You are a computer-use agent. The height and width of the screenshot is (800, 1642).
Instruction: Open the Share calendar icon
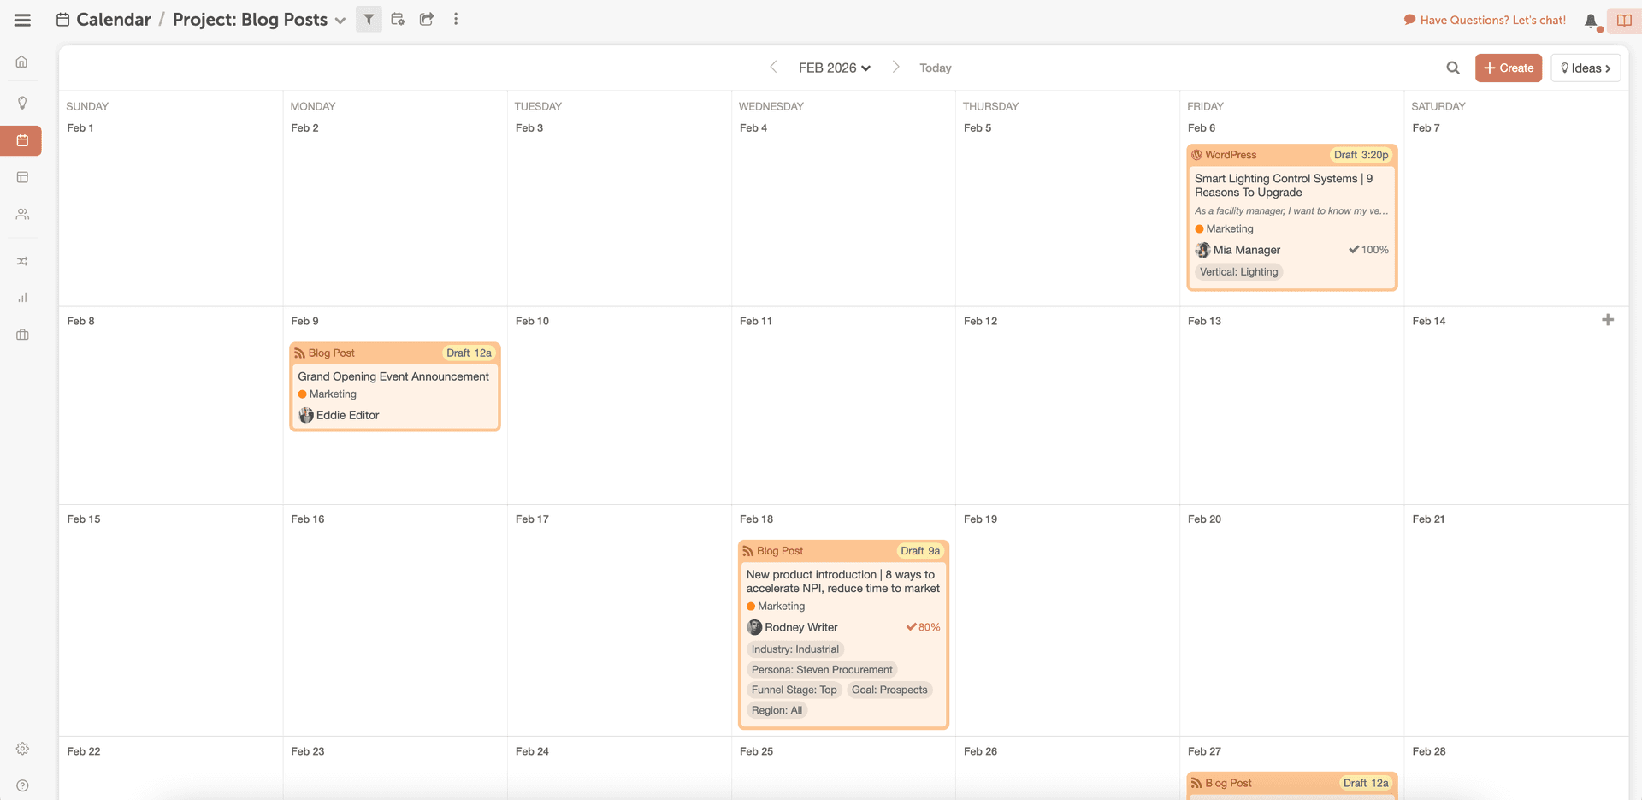click(426, 19)
